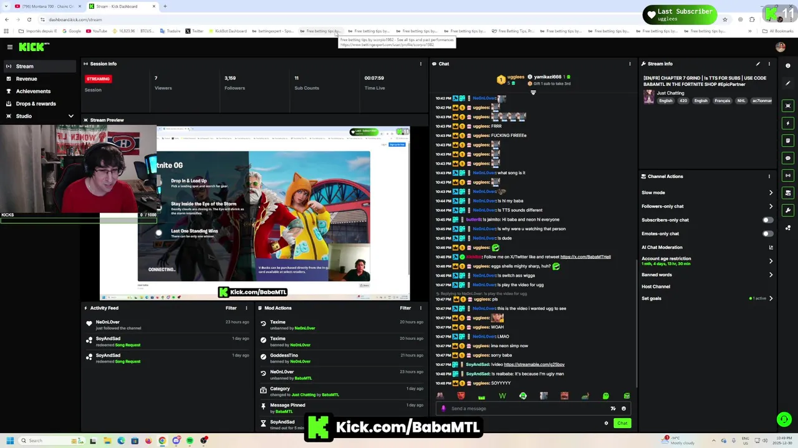Image resolution: width=798 pixels, height=448 pixels.
Task: Click the wrench icon in right toolbar
Action: tap(788, 210)
